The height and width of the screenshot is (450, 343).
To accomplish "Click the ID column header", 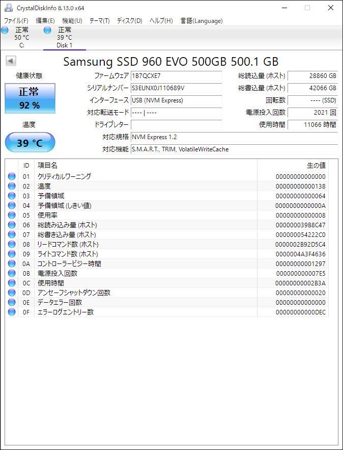I will coord(26,166).
